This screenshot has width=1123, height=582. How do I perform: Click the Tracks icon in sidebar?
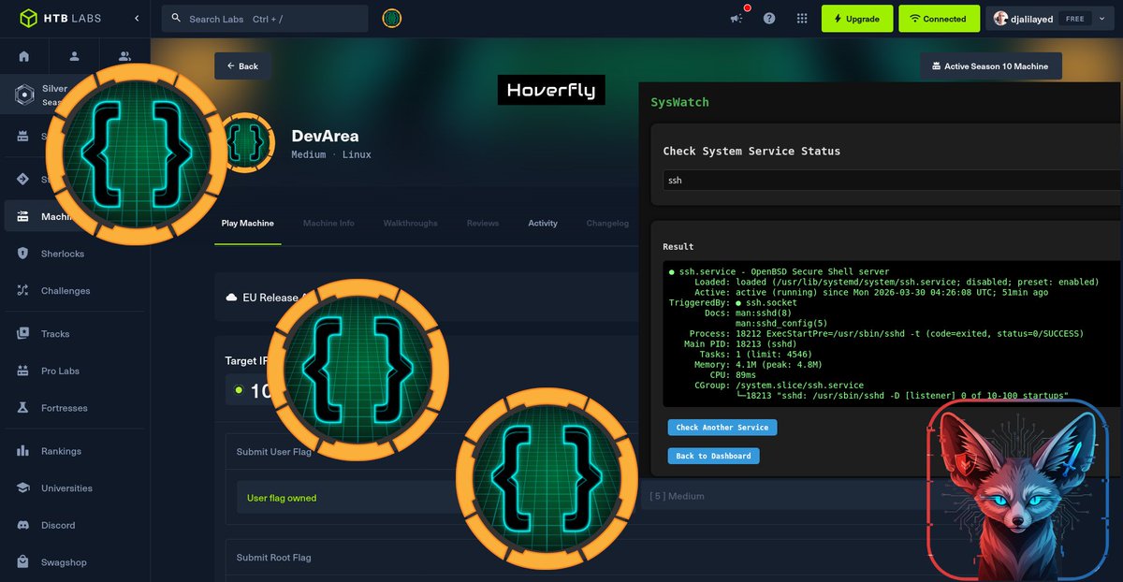click(22, 334)
